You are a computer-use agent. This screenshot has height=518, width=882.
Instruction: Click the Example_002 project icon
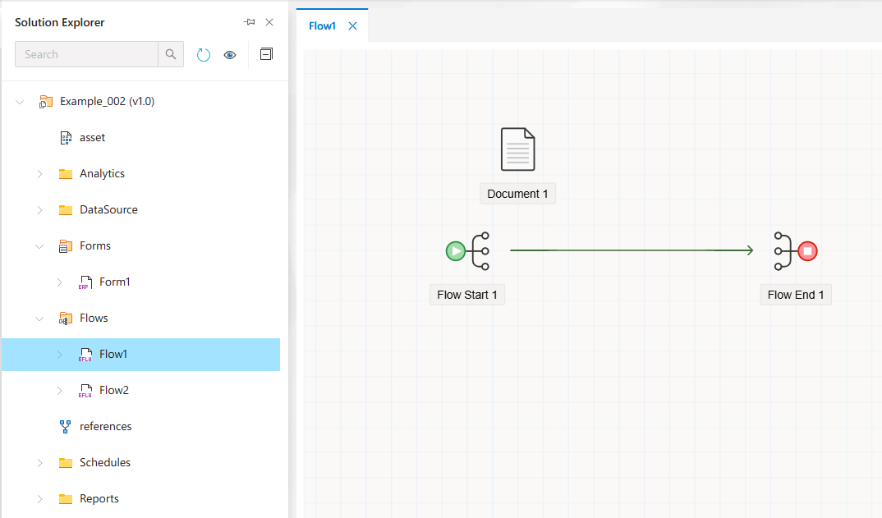pyautogui.click(x=45, y=102)
